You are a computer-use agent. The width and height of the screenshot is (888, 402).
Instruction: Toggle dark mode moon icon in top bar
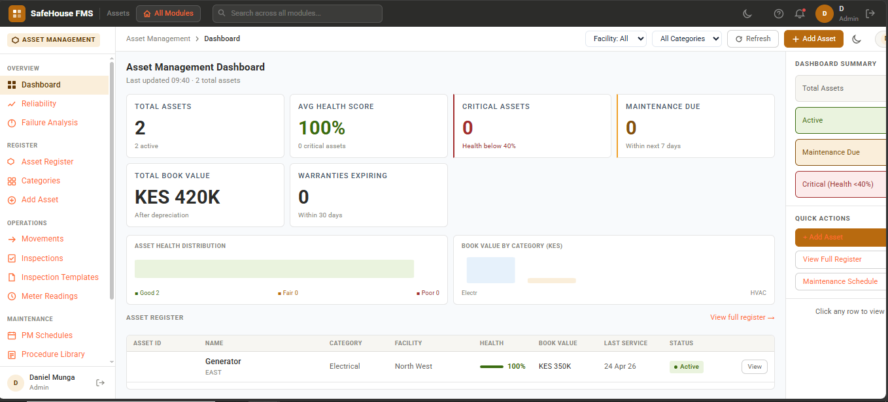(748, 14)
